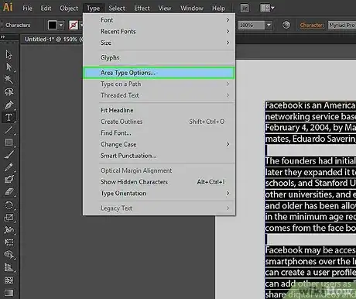Choose Find Font...

click(x=159, y=133)
